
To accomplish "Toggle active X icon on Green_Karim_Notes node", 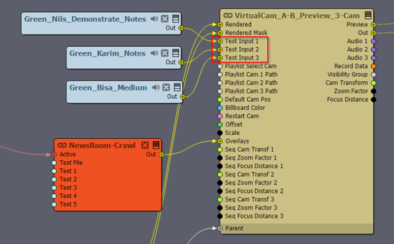I will (165, 53).
